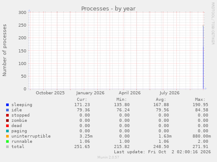Click the dead legend color swatch
The image size is (217, 162).
(7, 126)
